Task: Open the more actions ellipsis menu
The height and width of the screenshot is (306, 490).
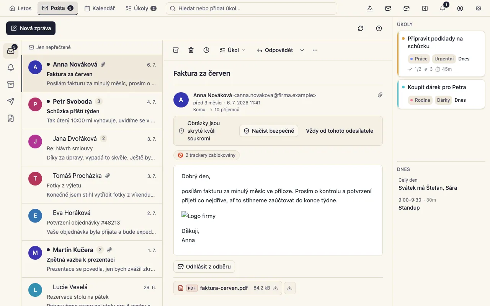Action: 315,50
